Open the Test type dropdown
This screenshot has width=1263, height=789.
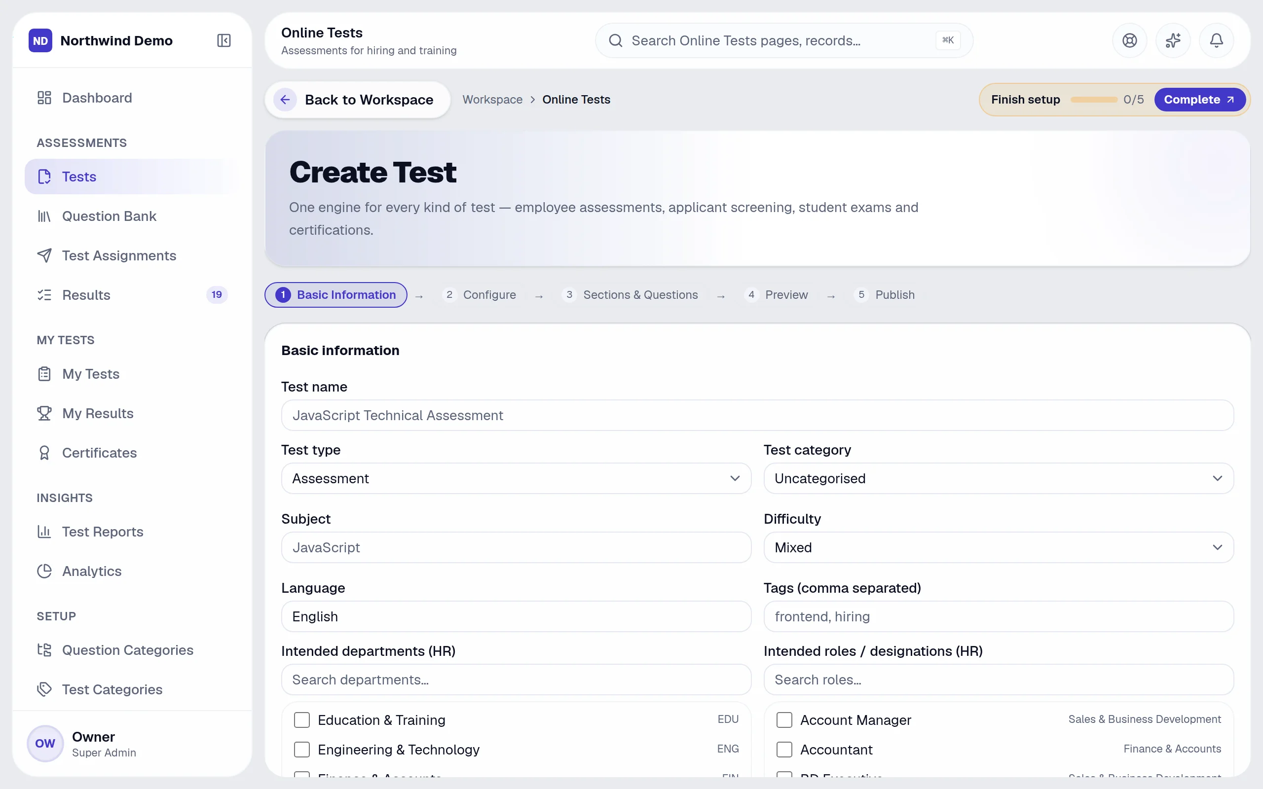tap(516, 478)
